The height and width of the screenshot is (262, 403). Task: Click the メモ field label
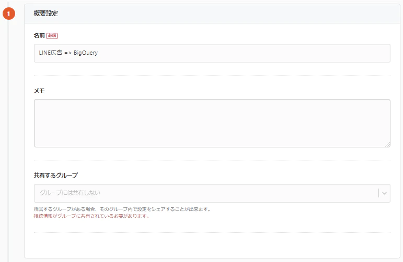click(x=39, y=91)
